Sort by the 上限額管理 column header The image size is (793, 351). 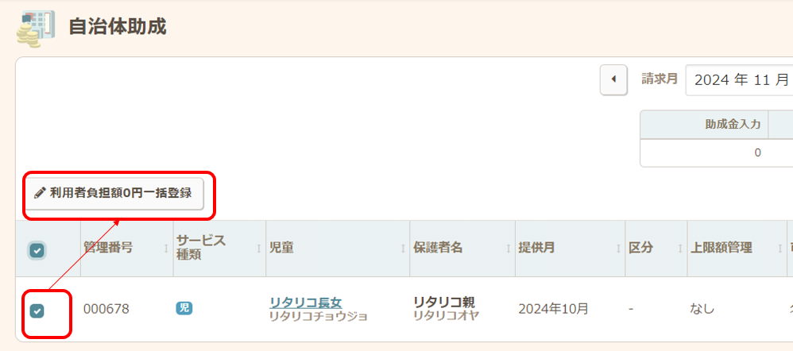pos(723,248)
